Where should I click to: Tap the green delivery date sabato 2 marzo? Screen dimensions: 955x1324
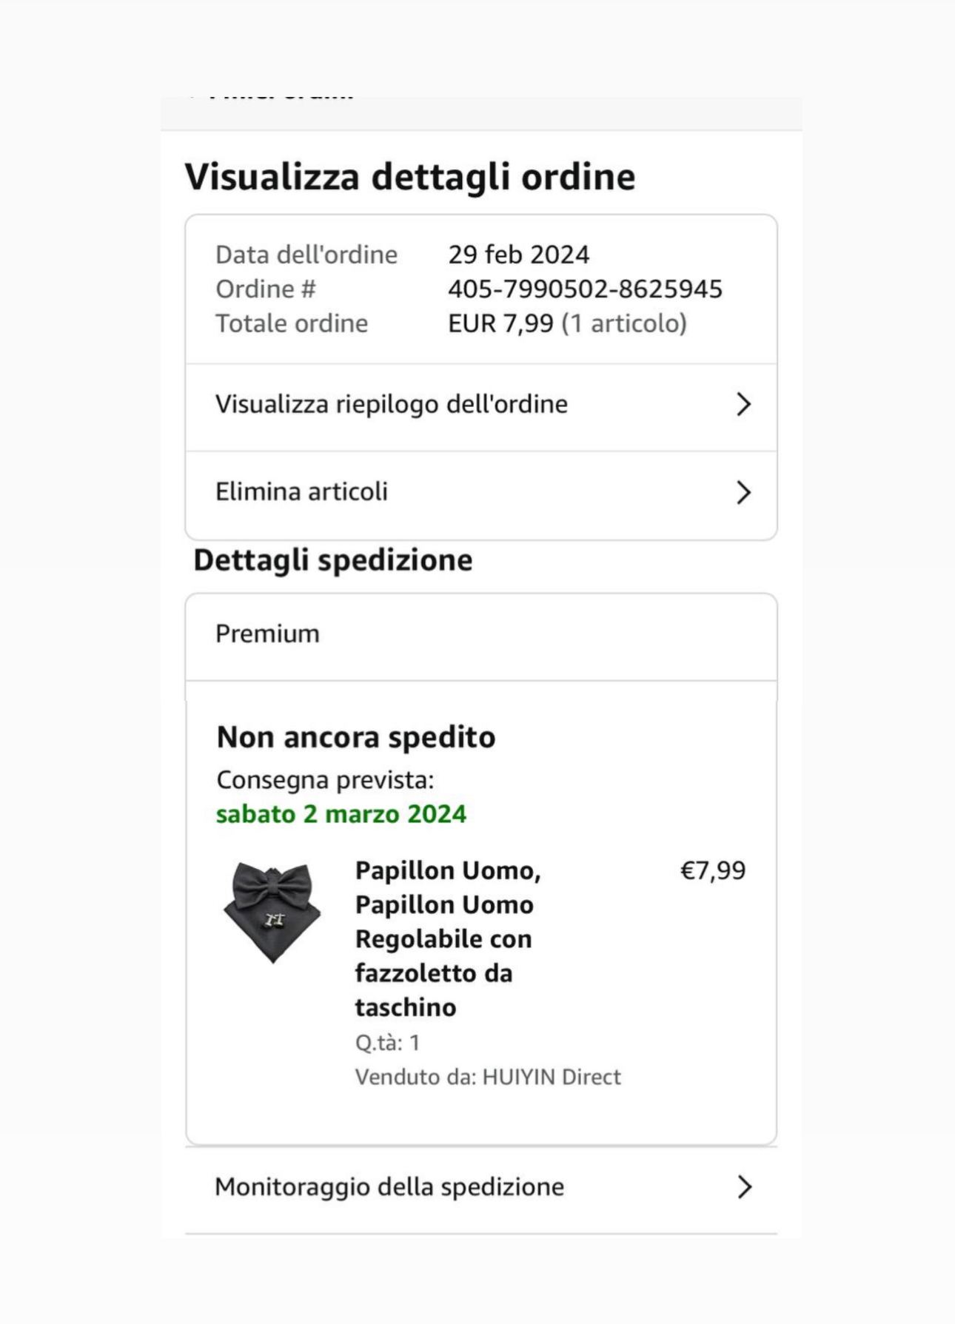(x=341, y=814)
